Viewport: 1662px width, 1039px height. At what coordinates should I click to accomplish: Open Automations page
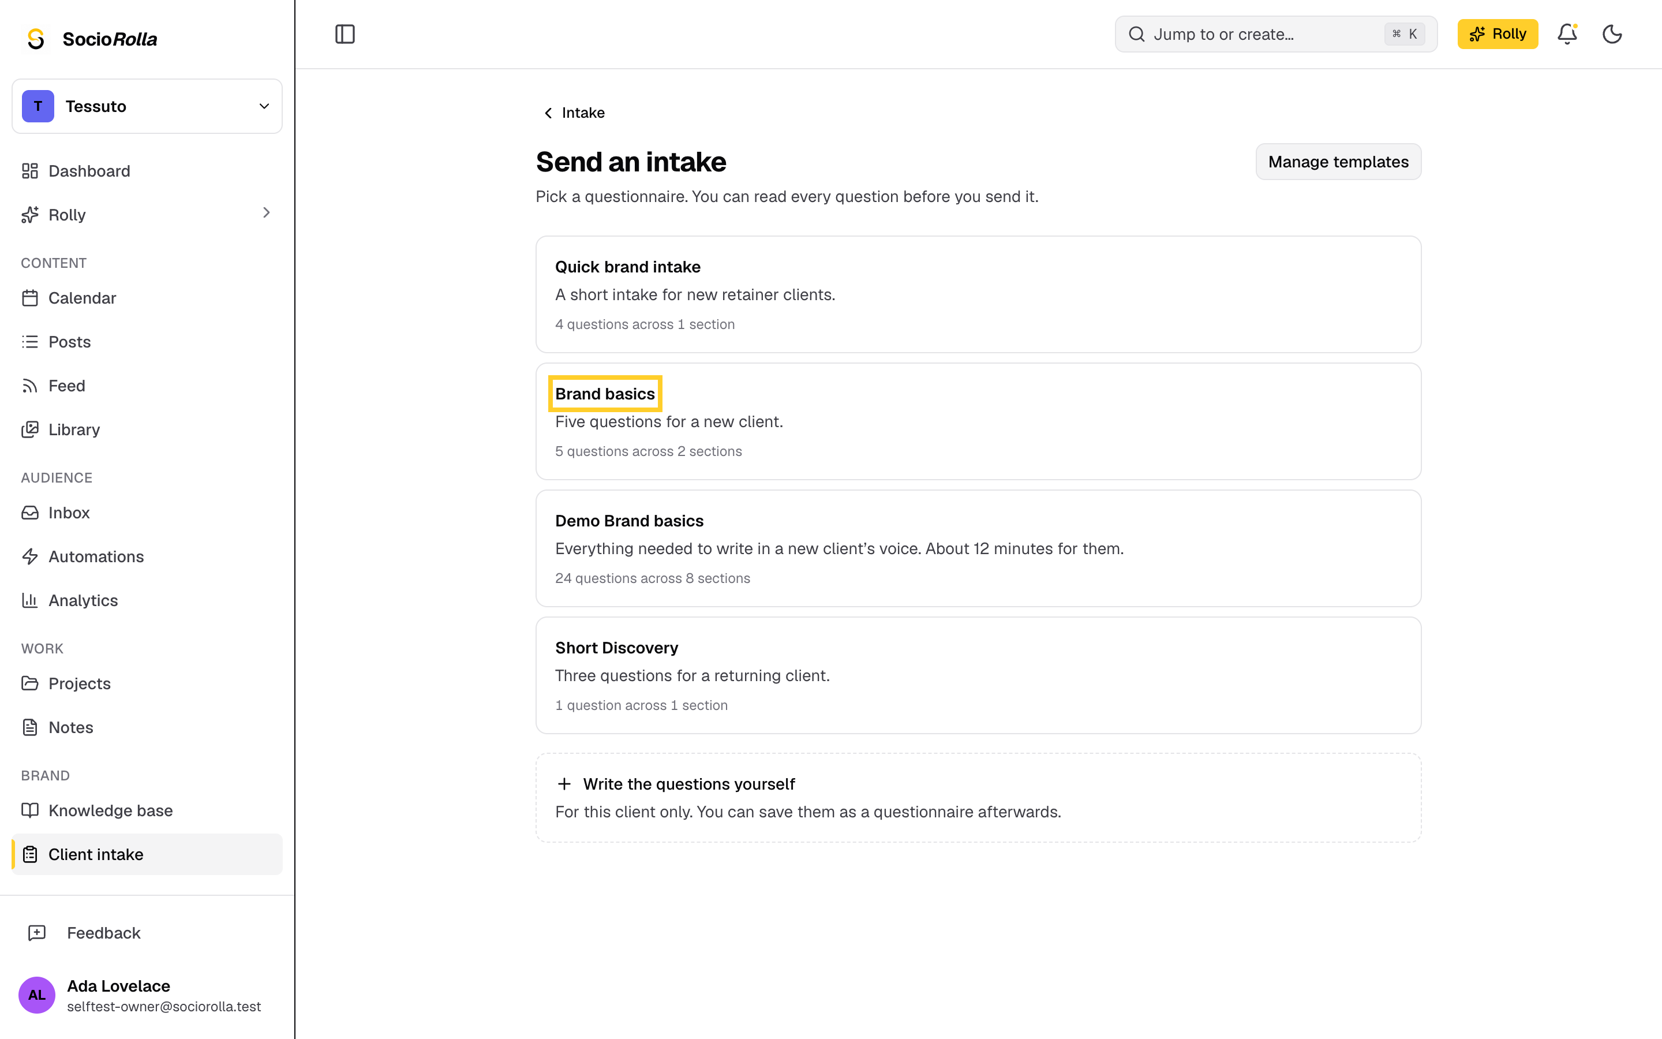[x=147, y=556]
